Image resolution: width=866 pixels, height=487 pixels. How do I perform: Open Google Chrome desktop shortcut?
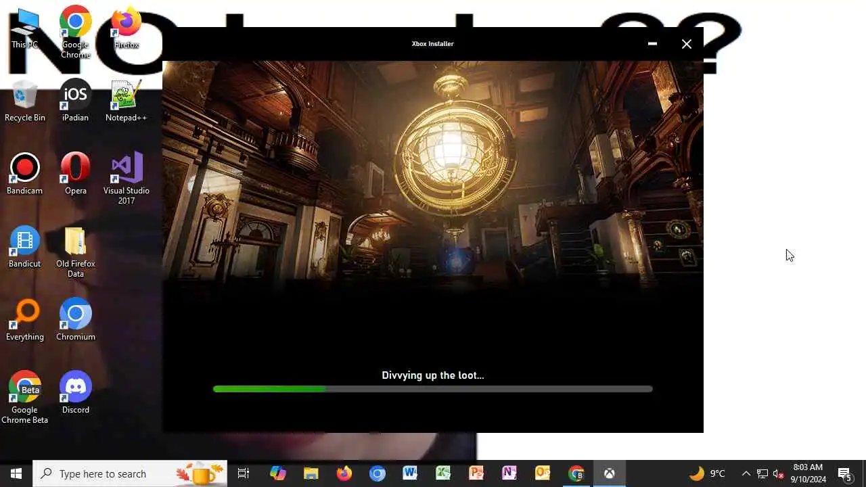point(75,32)
